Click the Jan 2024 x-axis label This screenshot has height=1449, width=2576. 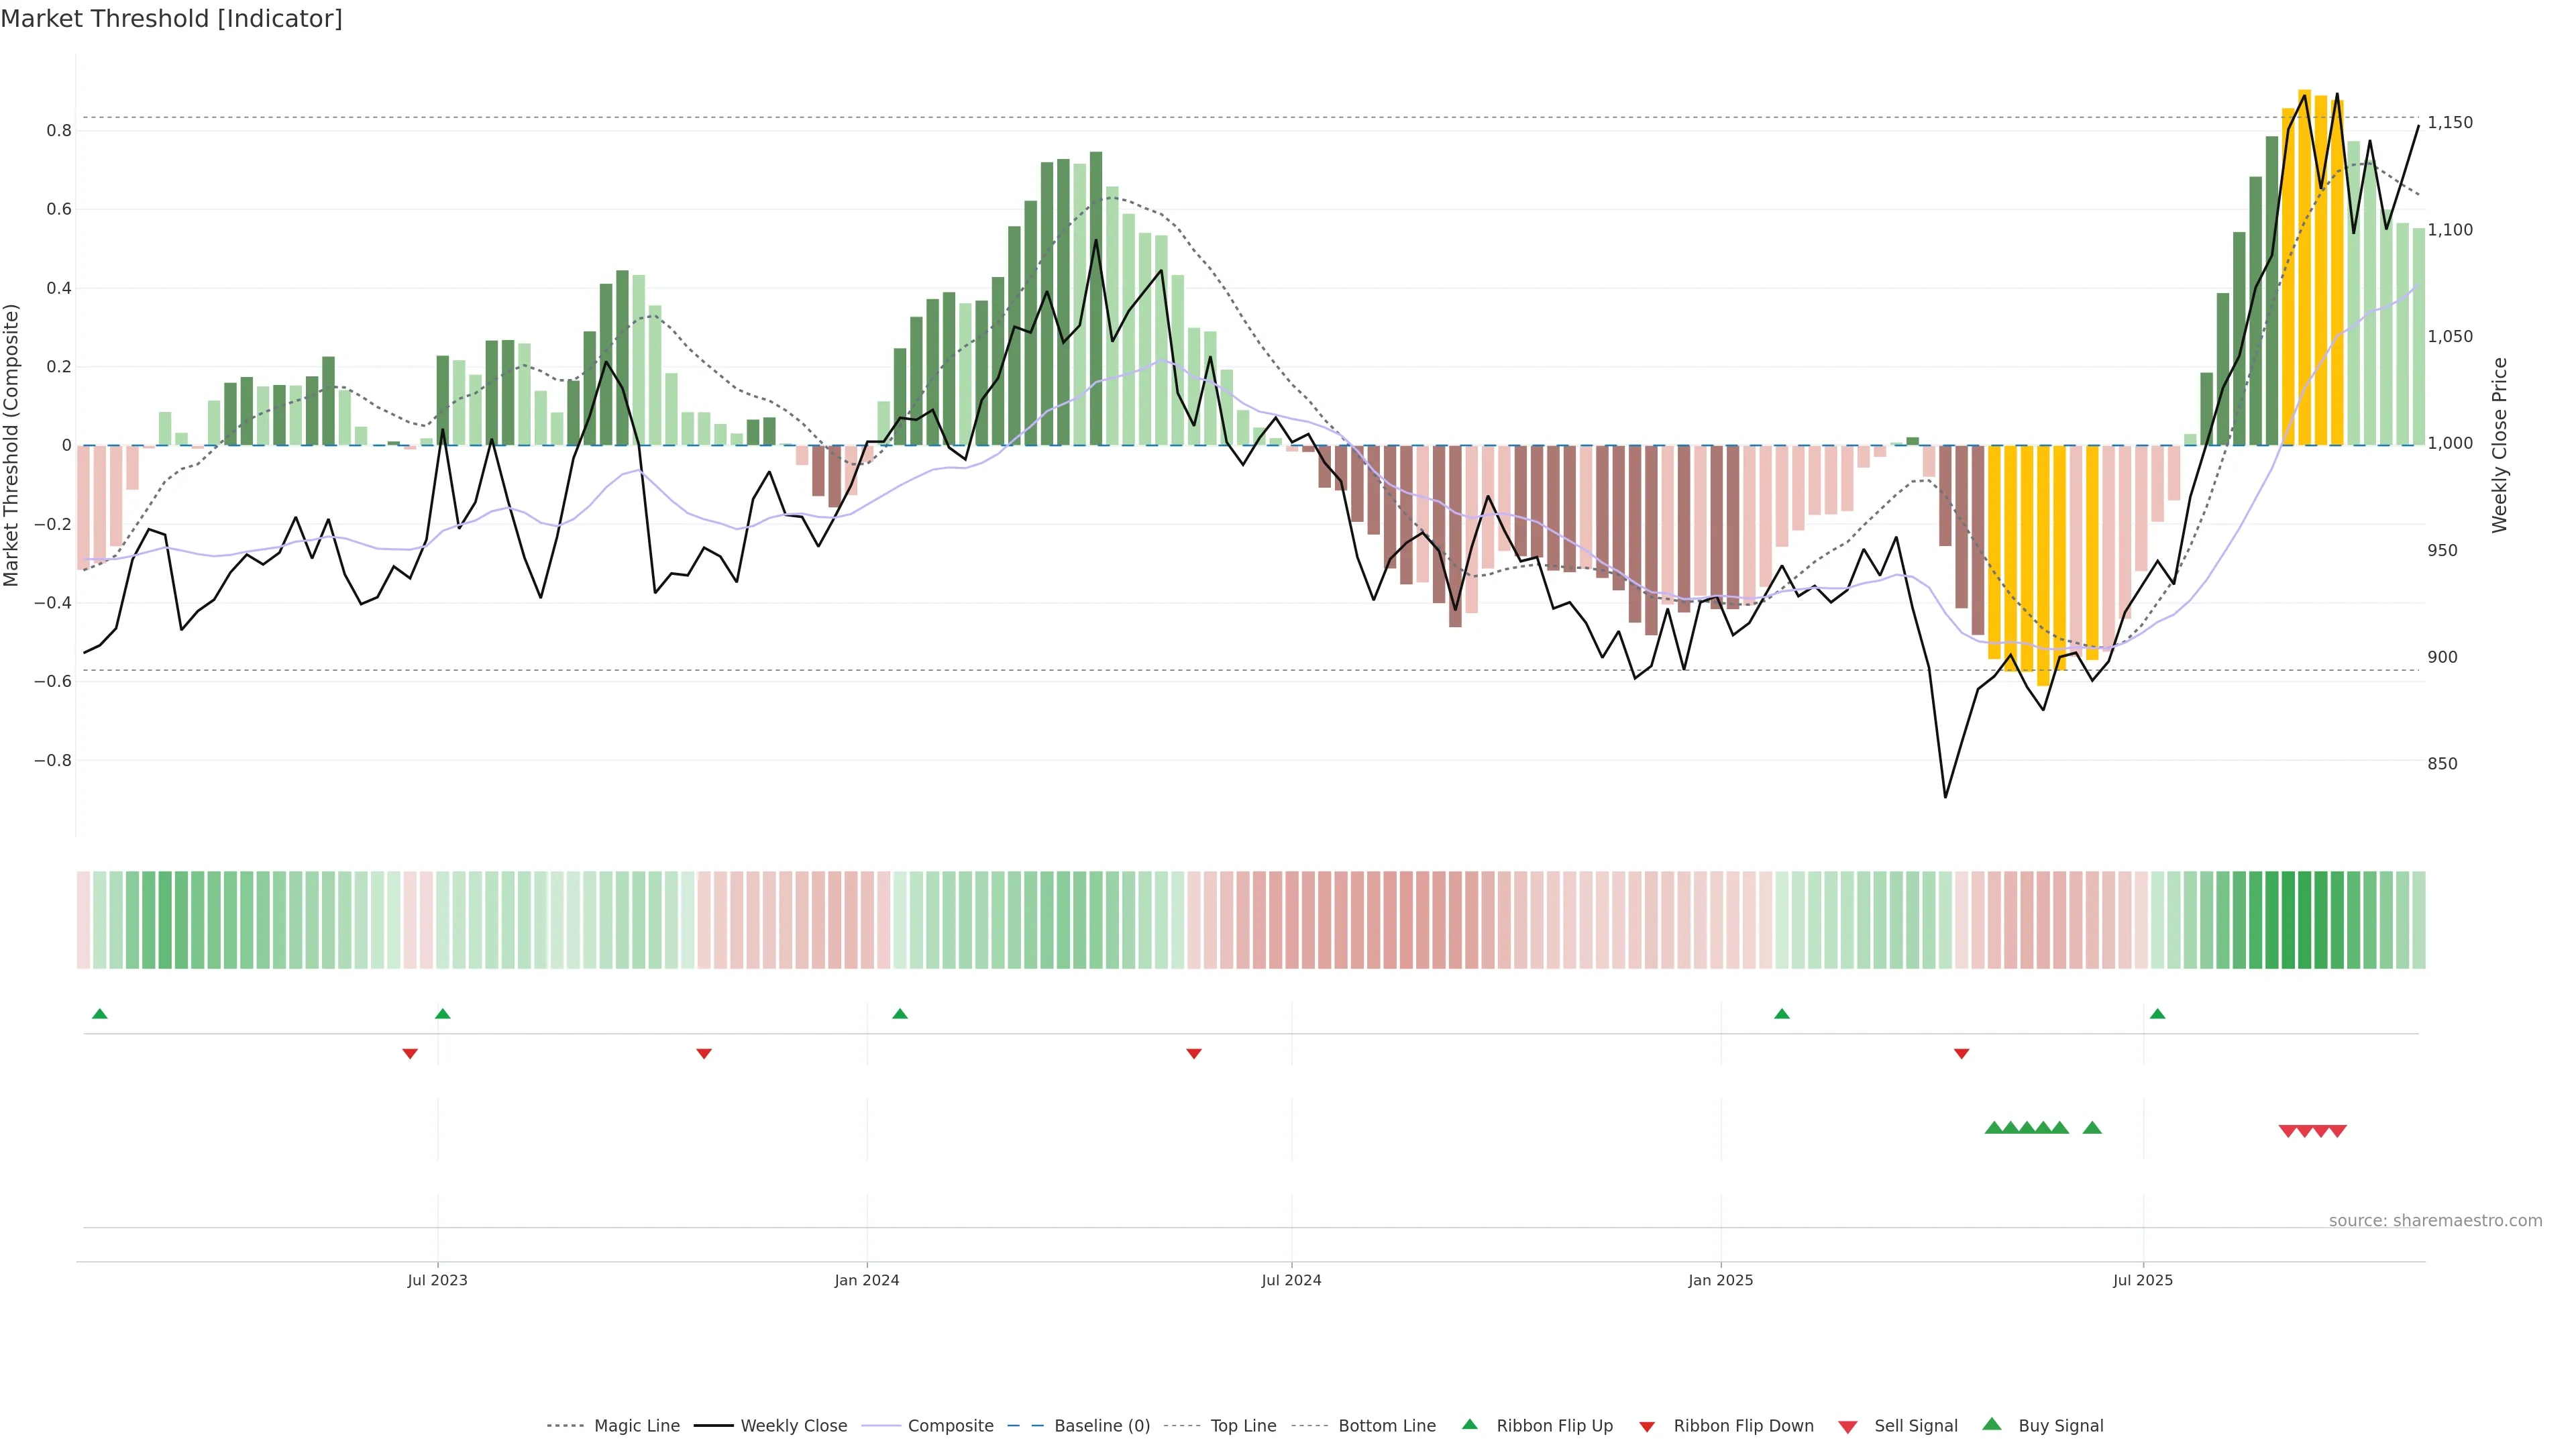pyautogui.click(x=867, y=1280)
